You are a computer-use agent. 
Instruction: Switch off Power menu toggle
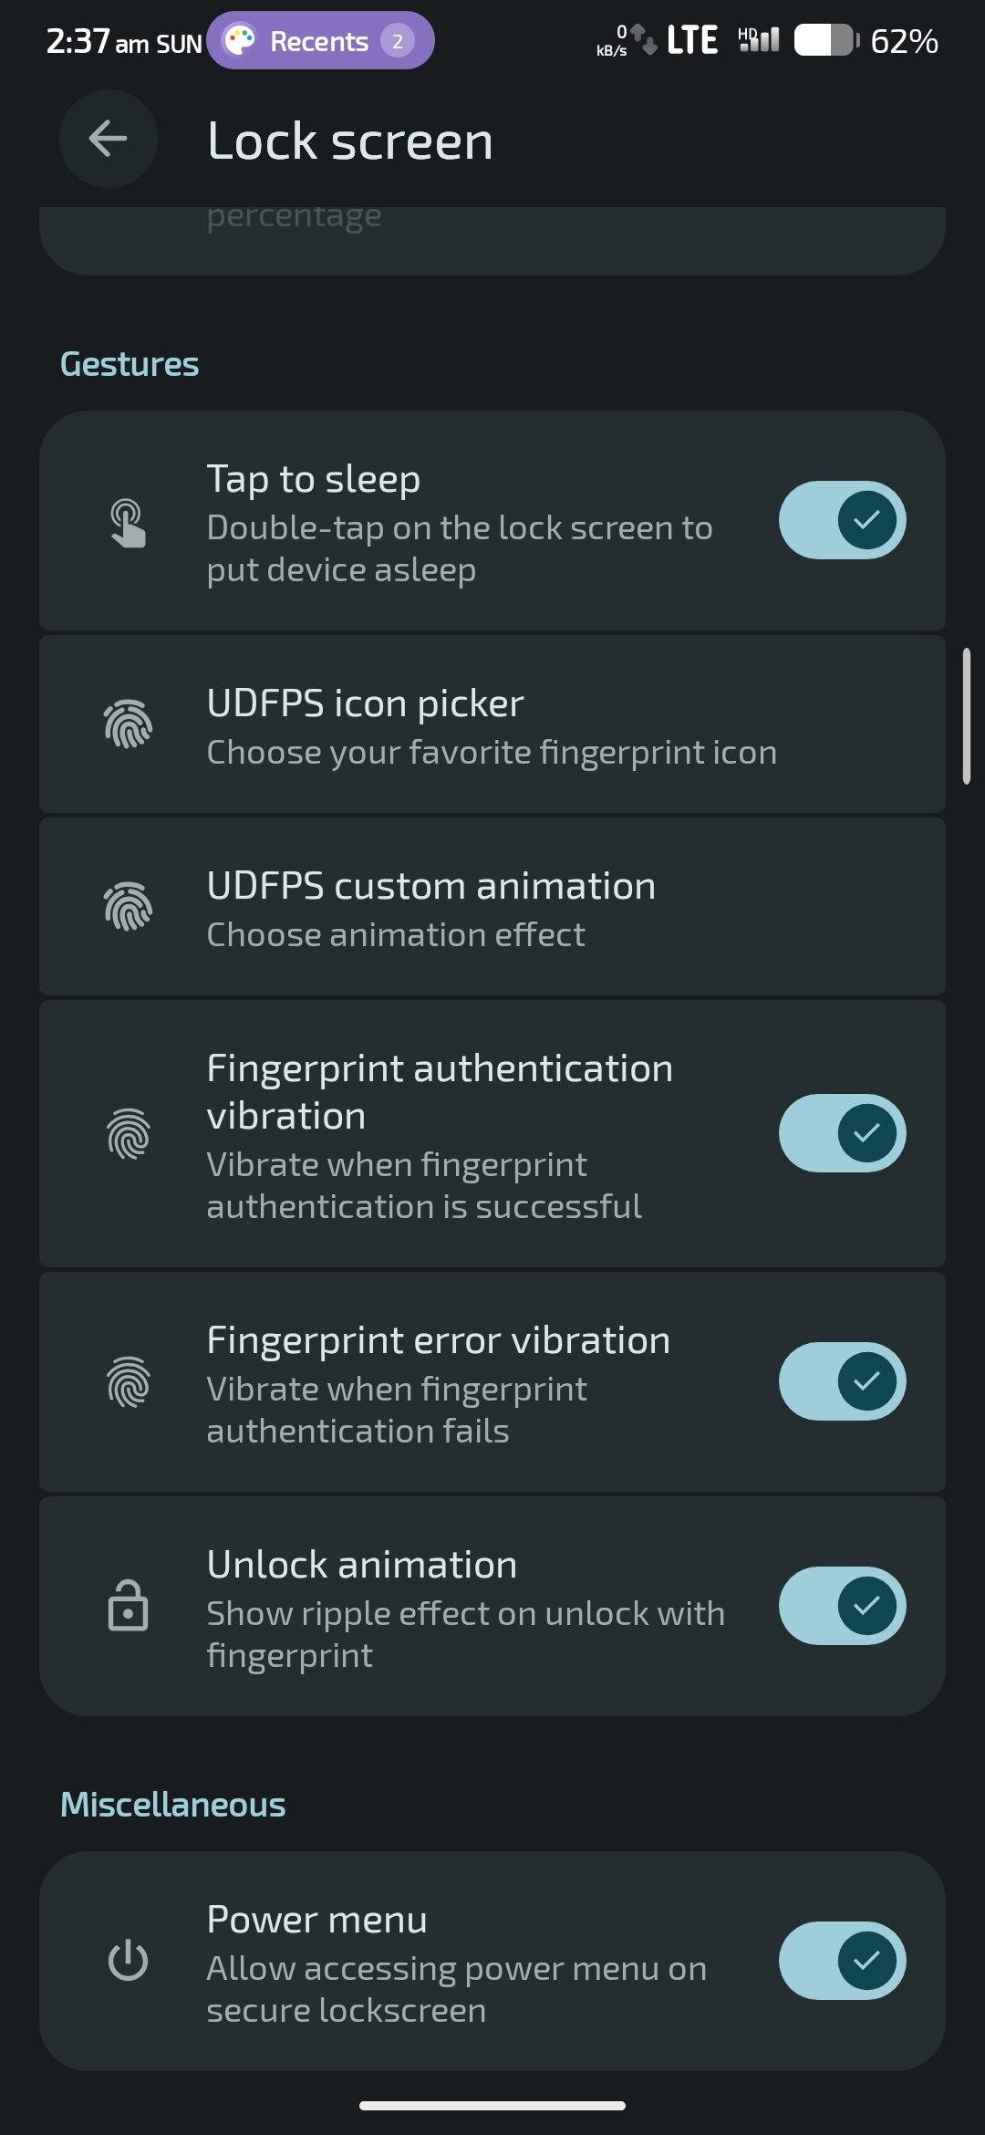tap(842, 1961)
